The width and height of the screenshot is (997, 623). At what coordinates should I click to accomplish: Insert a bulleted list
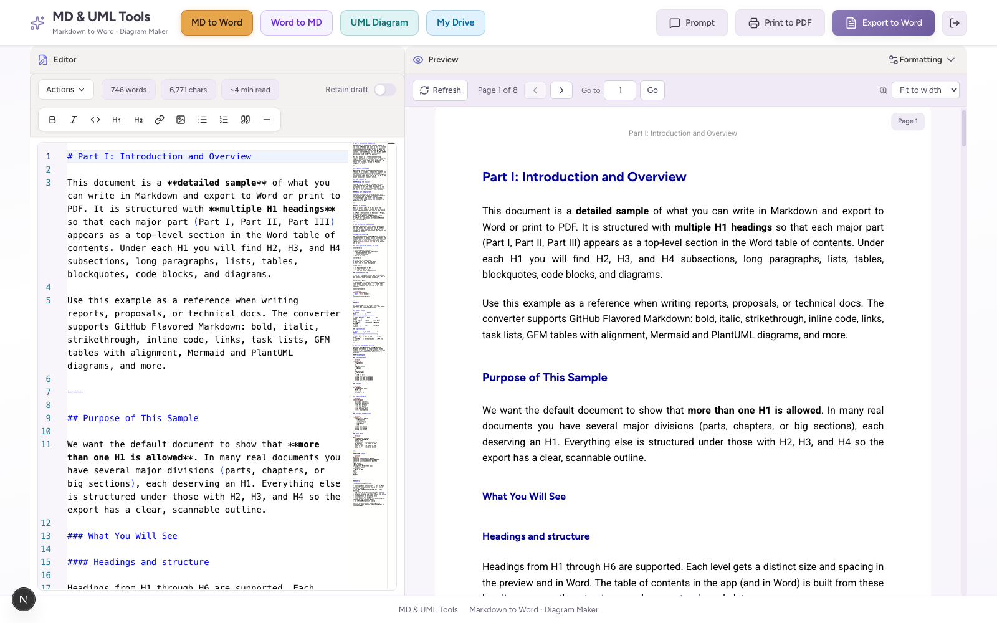[203, 120]
